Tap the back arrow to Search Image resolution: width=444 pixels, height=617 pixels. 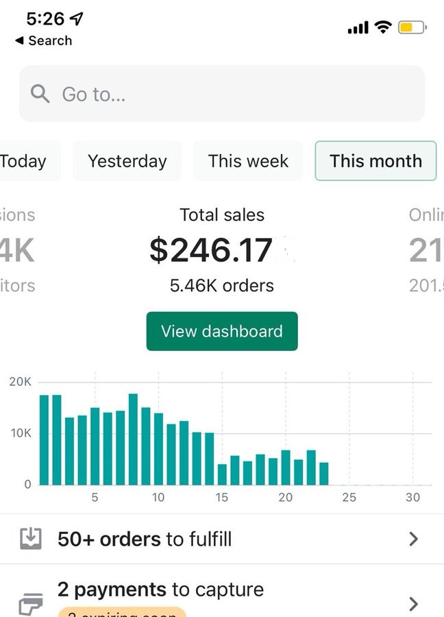click(19, 41)
